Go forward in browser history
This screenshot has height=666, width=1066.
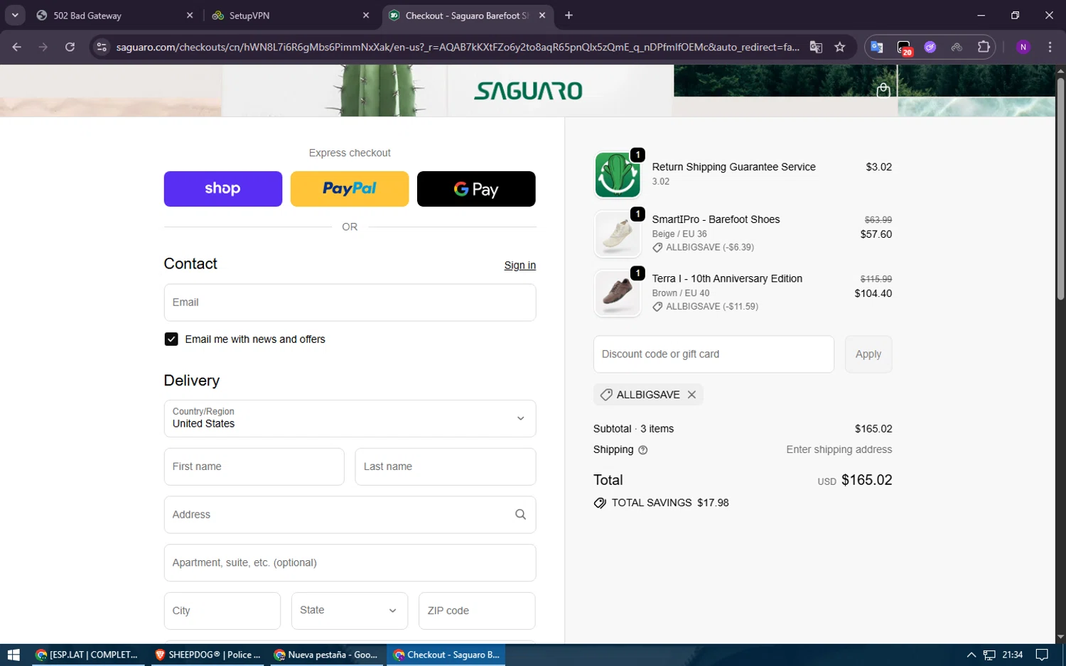point(43,47)
